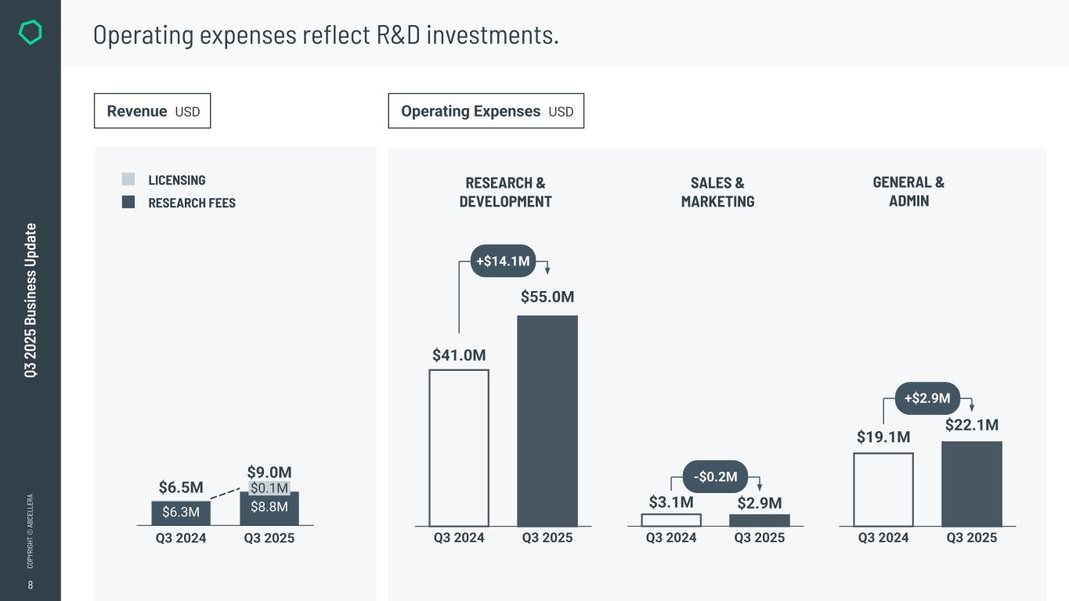
Task: Click the $6.3M research fees bar segment
Action: [x=181, y=513]
